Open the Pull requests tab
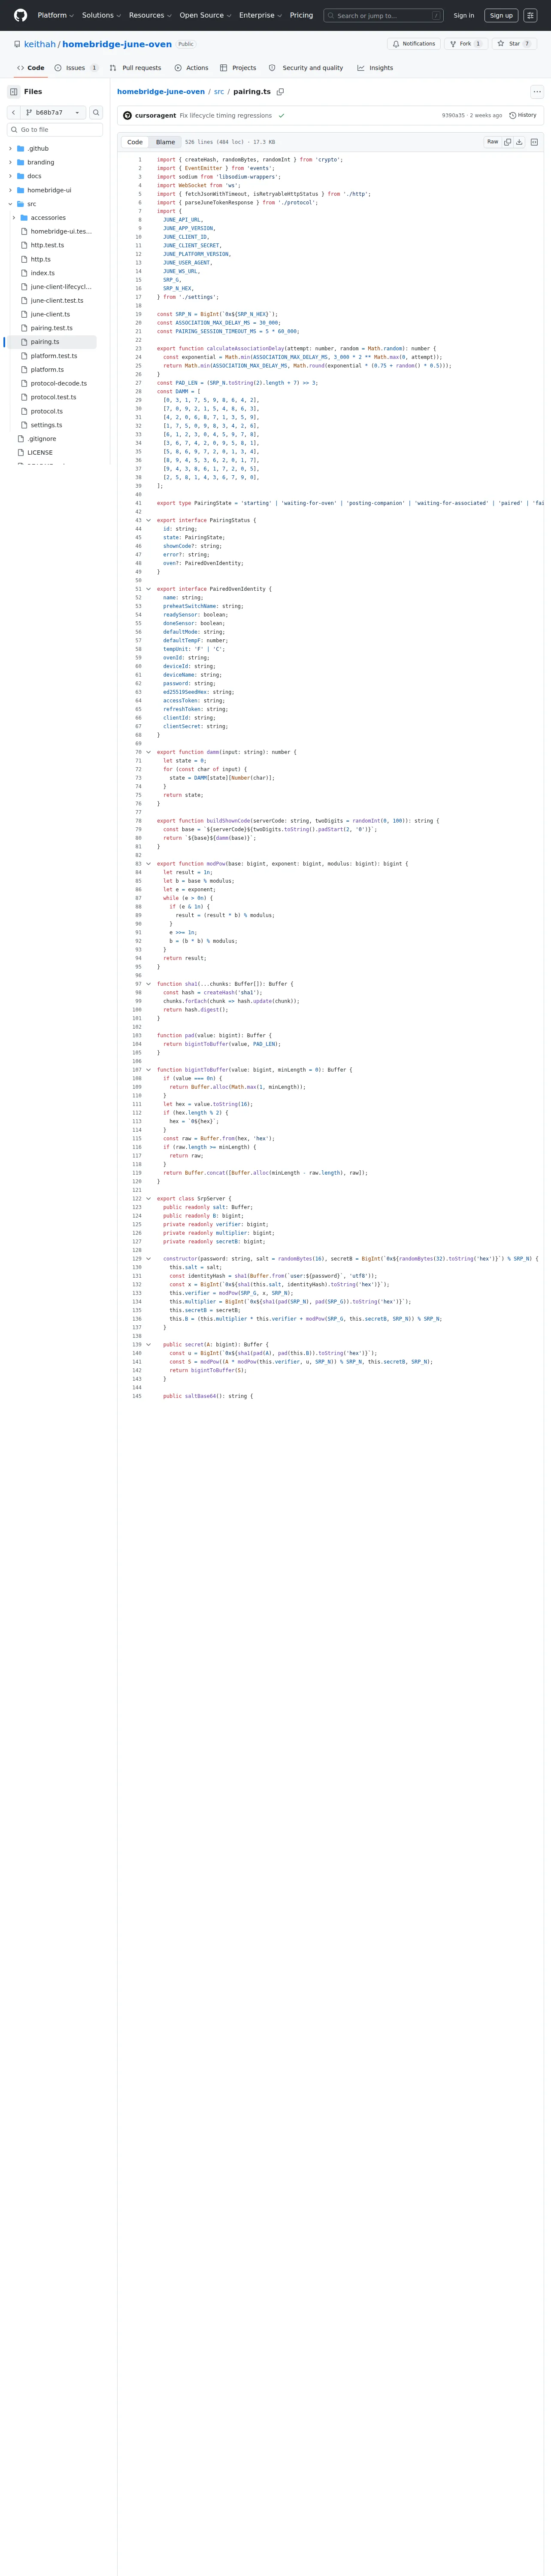This screenshot has width=551, height=2576. coord(136,68)
